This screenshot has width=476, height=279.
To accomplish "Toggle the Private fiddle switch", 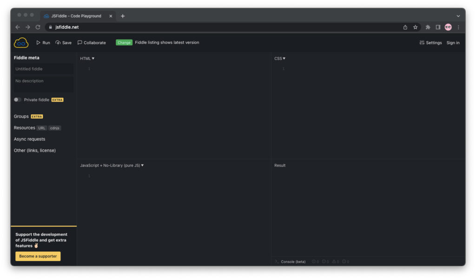I will click(17, 100).
